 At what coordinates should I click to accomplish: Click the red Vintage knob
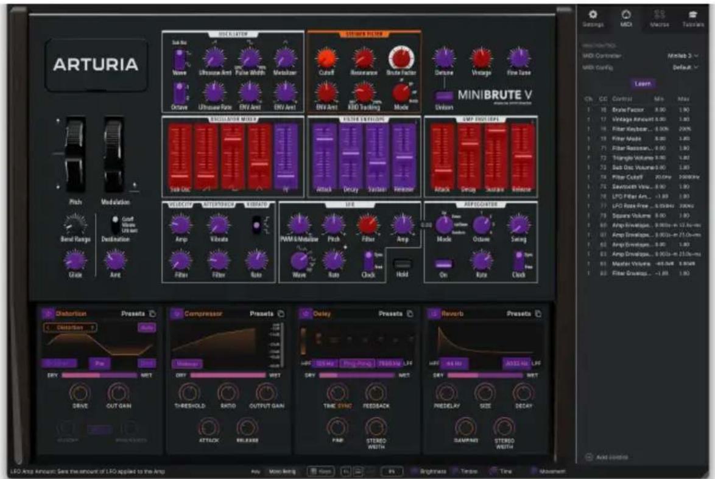[x=481, y=58]
